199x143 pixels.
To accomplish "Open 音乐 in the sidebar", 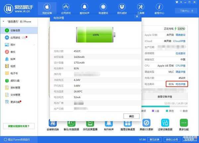I will click(x=19, y=52).
